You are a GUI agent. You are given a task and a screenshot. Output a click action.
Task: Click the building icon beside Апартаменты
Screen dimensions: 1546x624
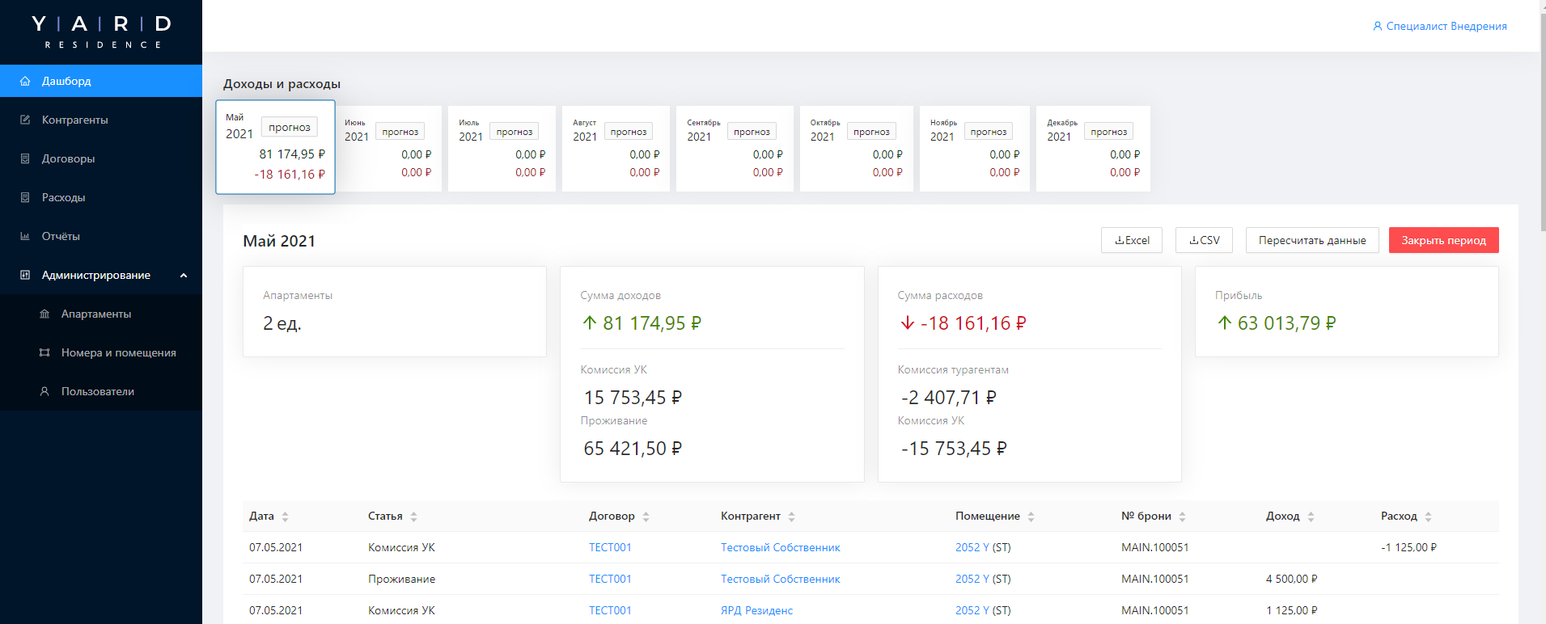pyautogui.click(x=44, y=314)
